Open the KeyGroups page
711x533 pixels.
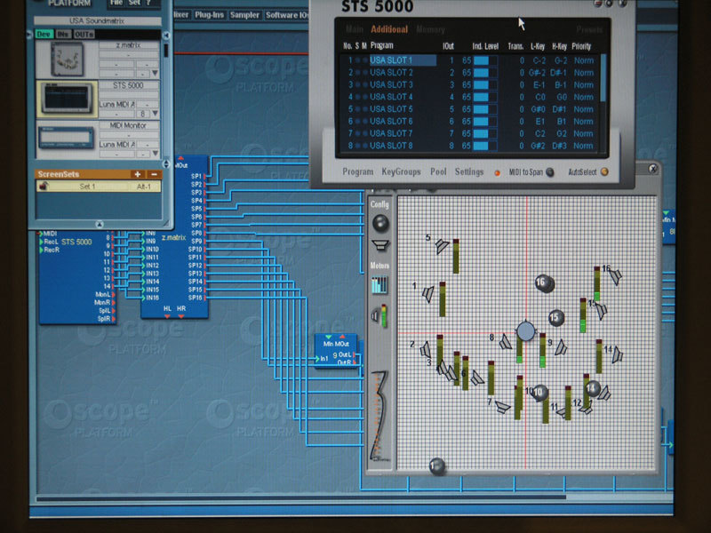402,171
